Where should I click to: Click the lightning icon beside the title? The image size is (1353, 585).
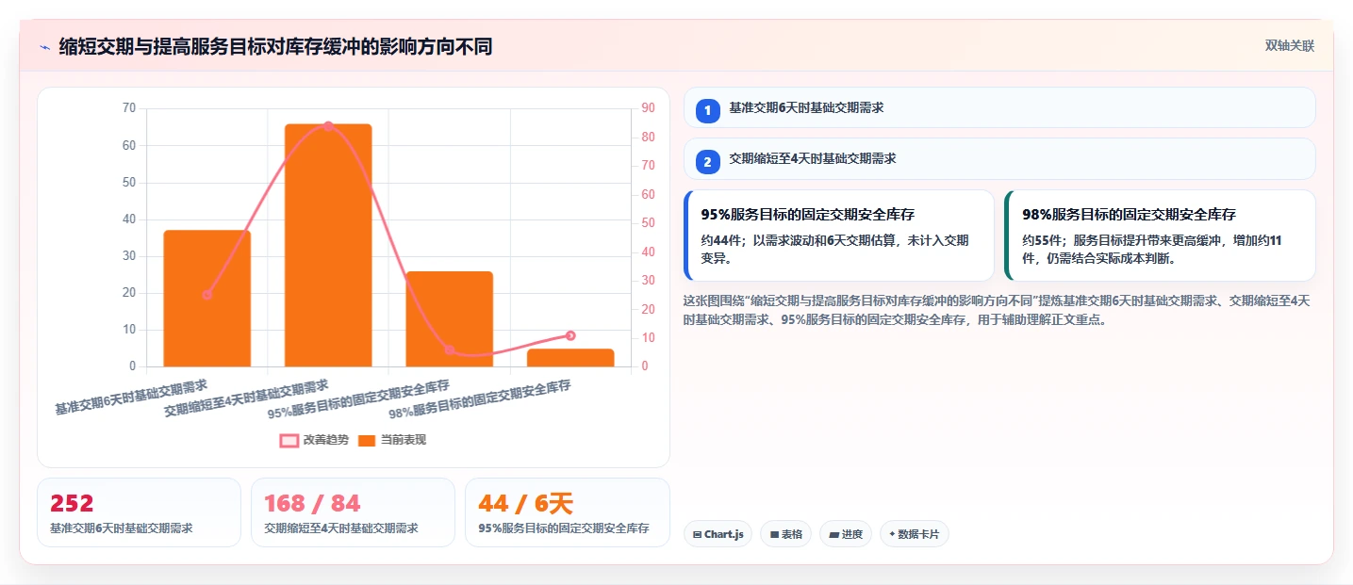point(44,47)
